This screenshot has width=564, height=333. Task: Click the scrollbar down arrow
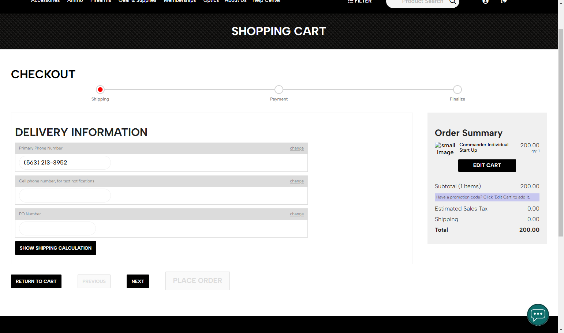coord(561,330)
